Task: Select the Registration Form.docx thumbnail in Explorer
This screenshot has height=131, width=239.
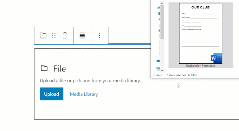Action: tap(201, 33)
